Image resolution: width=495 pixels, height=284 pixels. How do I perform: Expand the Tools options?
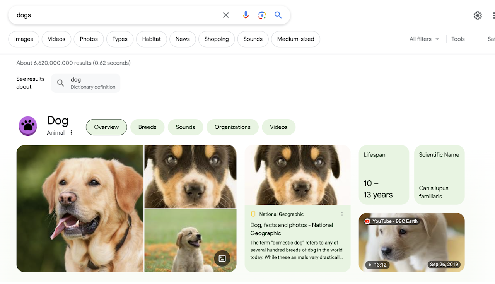(458, 39)
